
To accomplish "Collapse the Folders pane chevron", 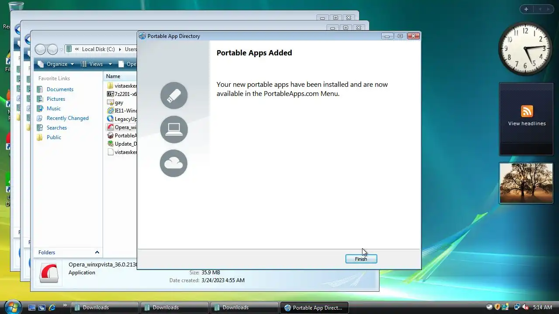I will click(x=97, y=253).
